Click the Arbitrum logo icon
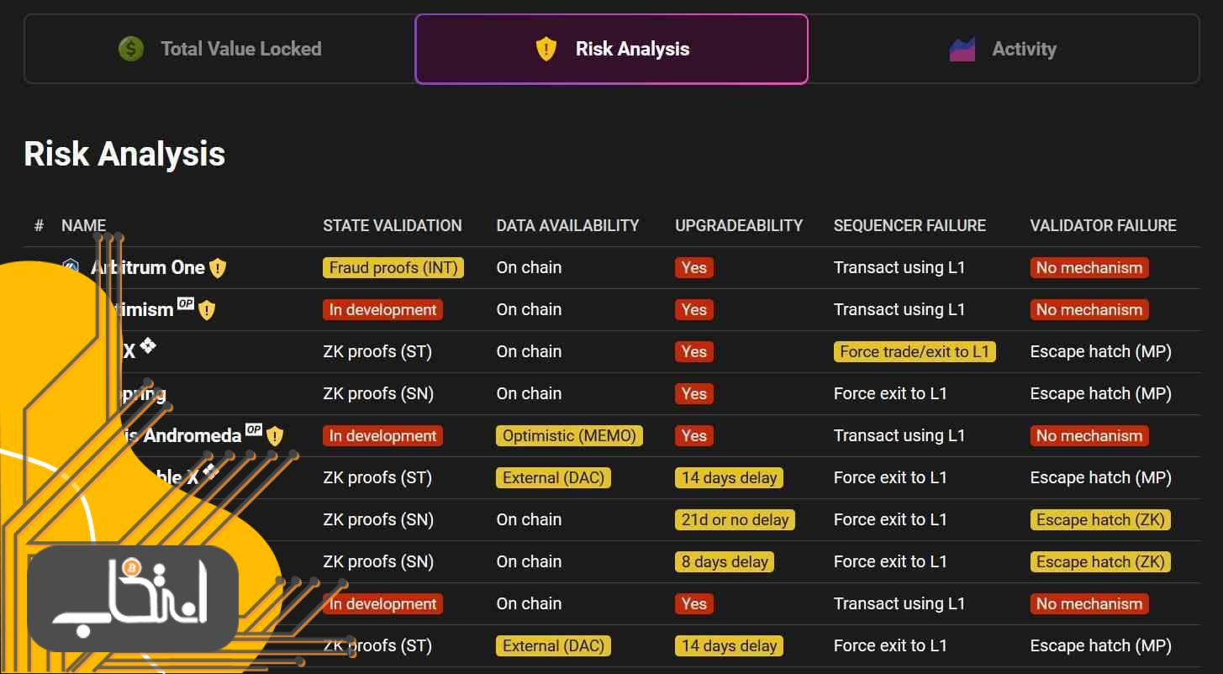Image resolution: width=1223 pixels, height=674 pixels. coord(71,267)
